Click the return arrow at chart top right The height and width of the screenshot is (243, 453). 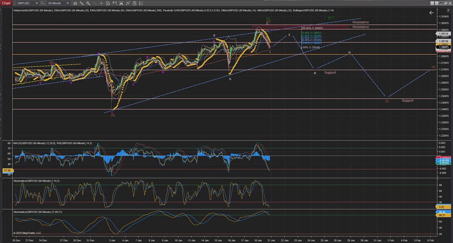pyautogui.click(x=431, y=13)
